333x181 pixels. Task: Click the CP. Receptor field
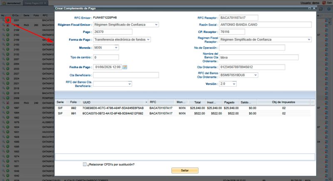click(x=232, y=32)
